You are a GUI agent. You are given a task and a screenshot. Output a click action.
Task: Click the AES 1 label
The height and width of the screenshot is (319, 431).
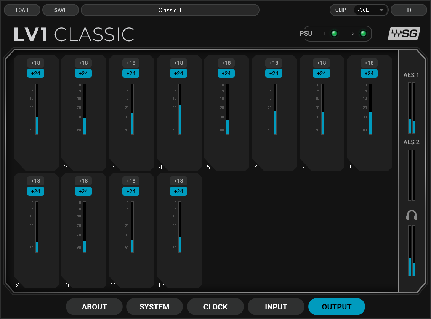[411, 75]
